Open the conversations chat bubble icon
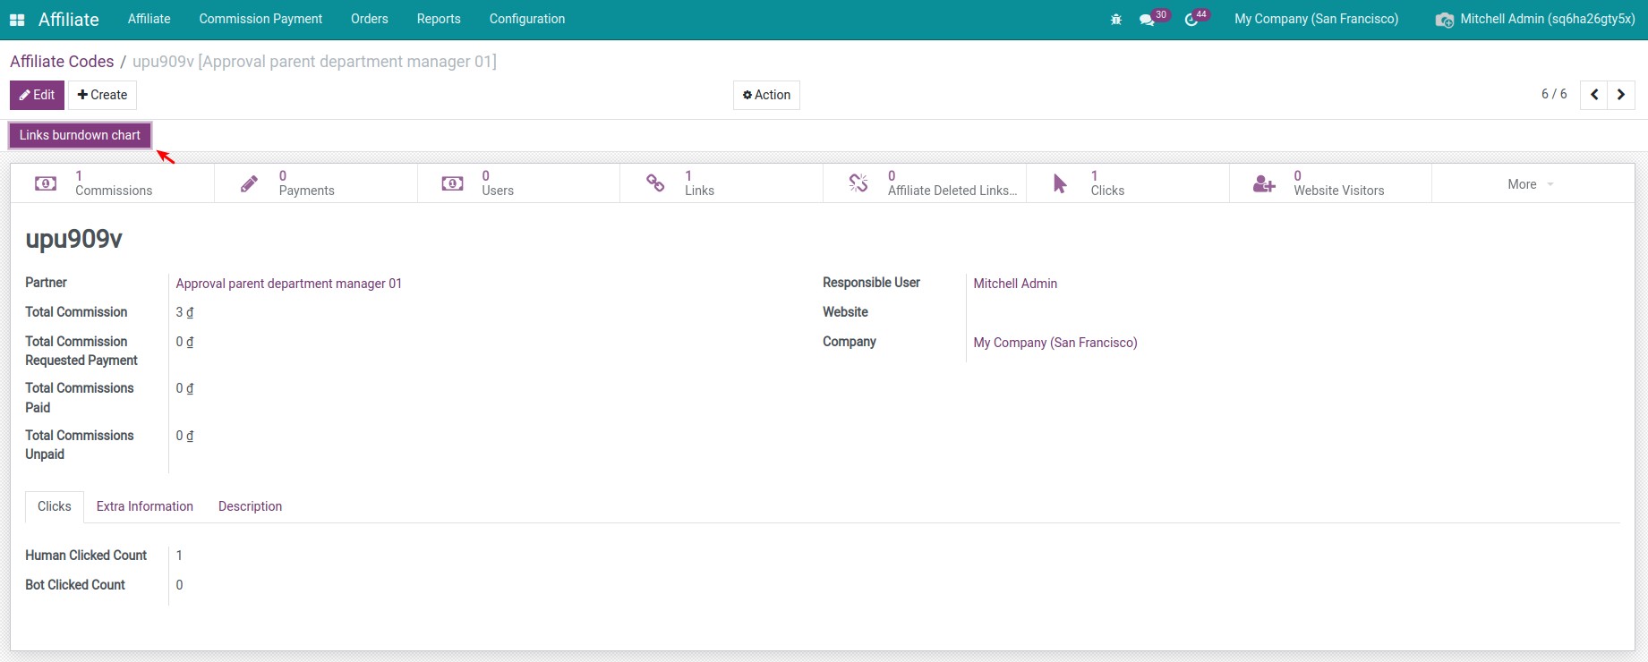 coord(1147,20)
